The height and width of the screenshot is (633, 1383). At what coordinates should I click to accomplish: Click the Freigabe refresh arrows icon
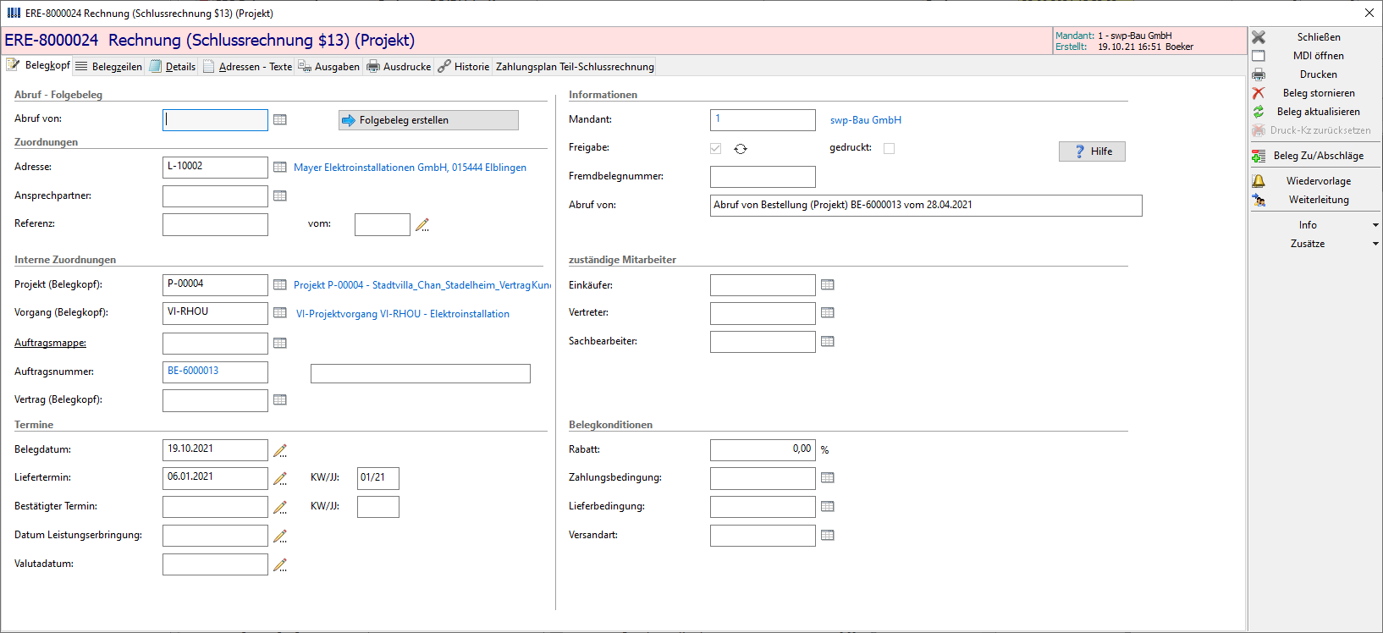tap(741, 149)
